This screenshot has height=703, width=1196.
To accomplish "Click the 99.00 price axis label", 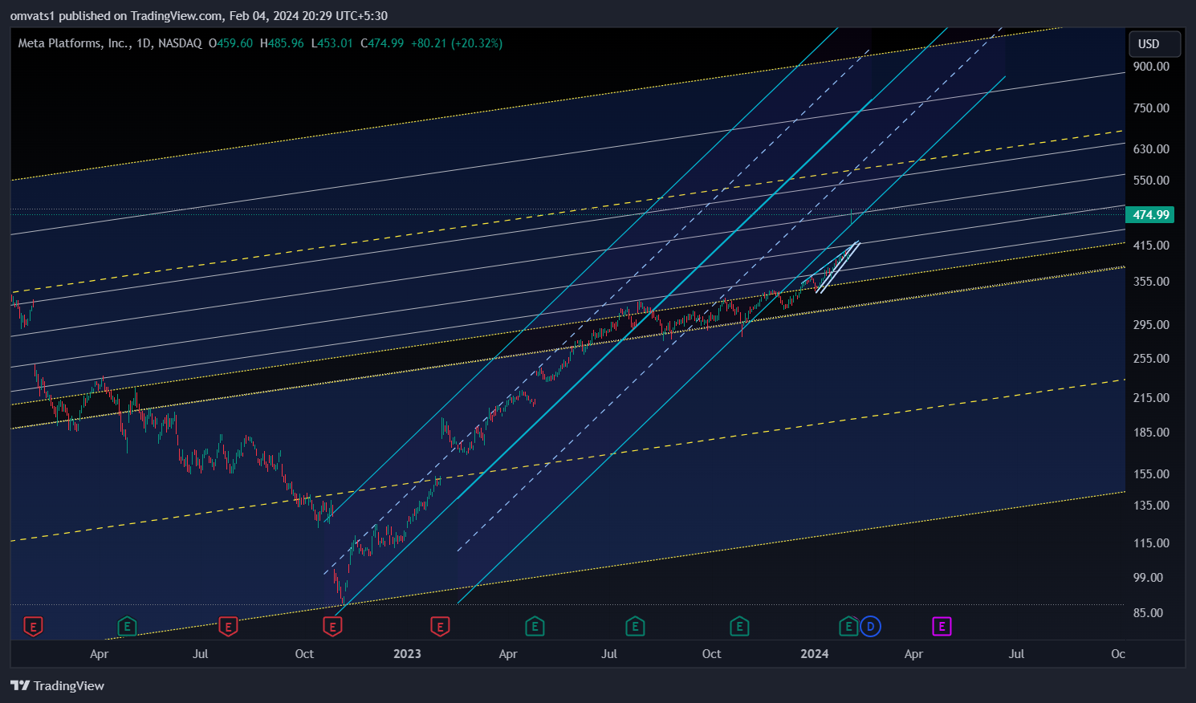I will coord(1148,577).
